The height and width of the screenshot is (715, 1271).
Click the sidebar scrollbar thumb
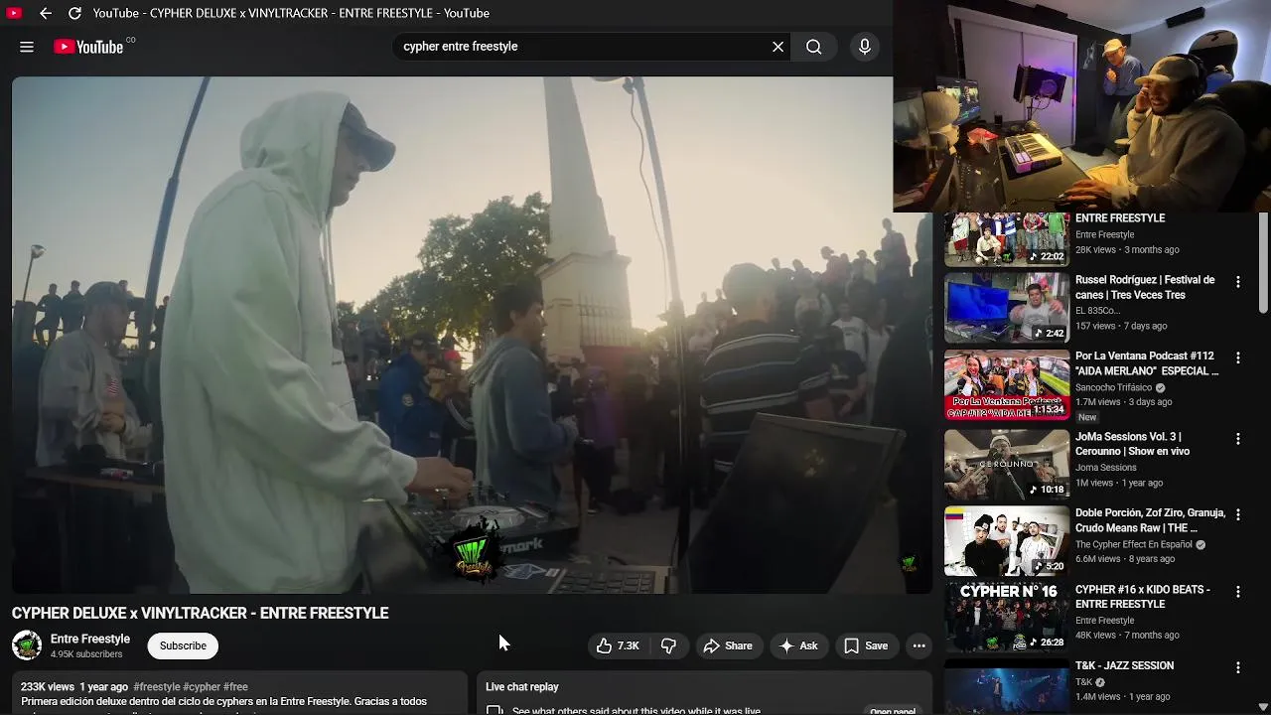[x=1264, y=263]
